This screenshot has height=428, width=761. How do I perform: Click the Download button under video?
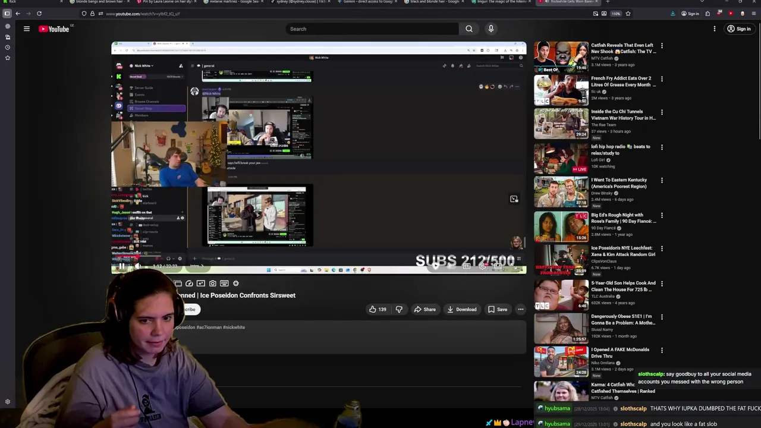[462, 309]
